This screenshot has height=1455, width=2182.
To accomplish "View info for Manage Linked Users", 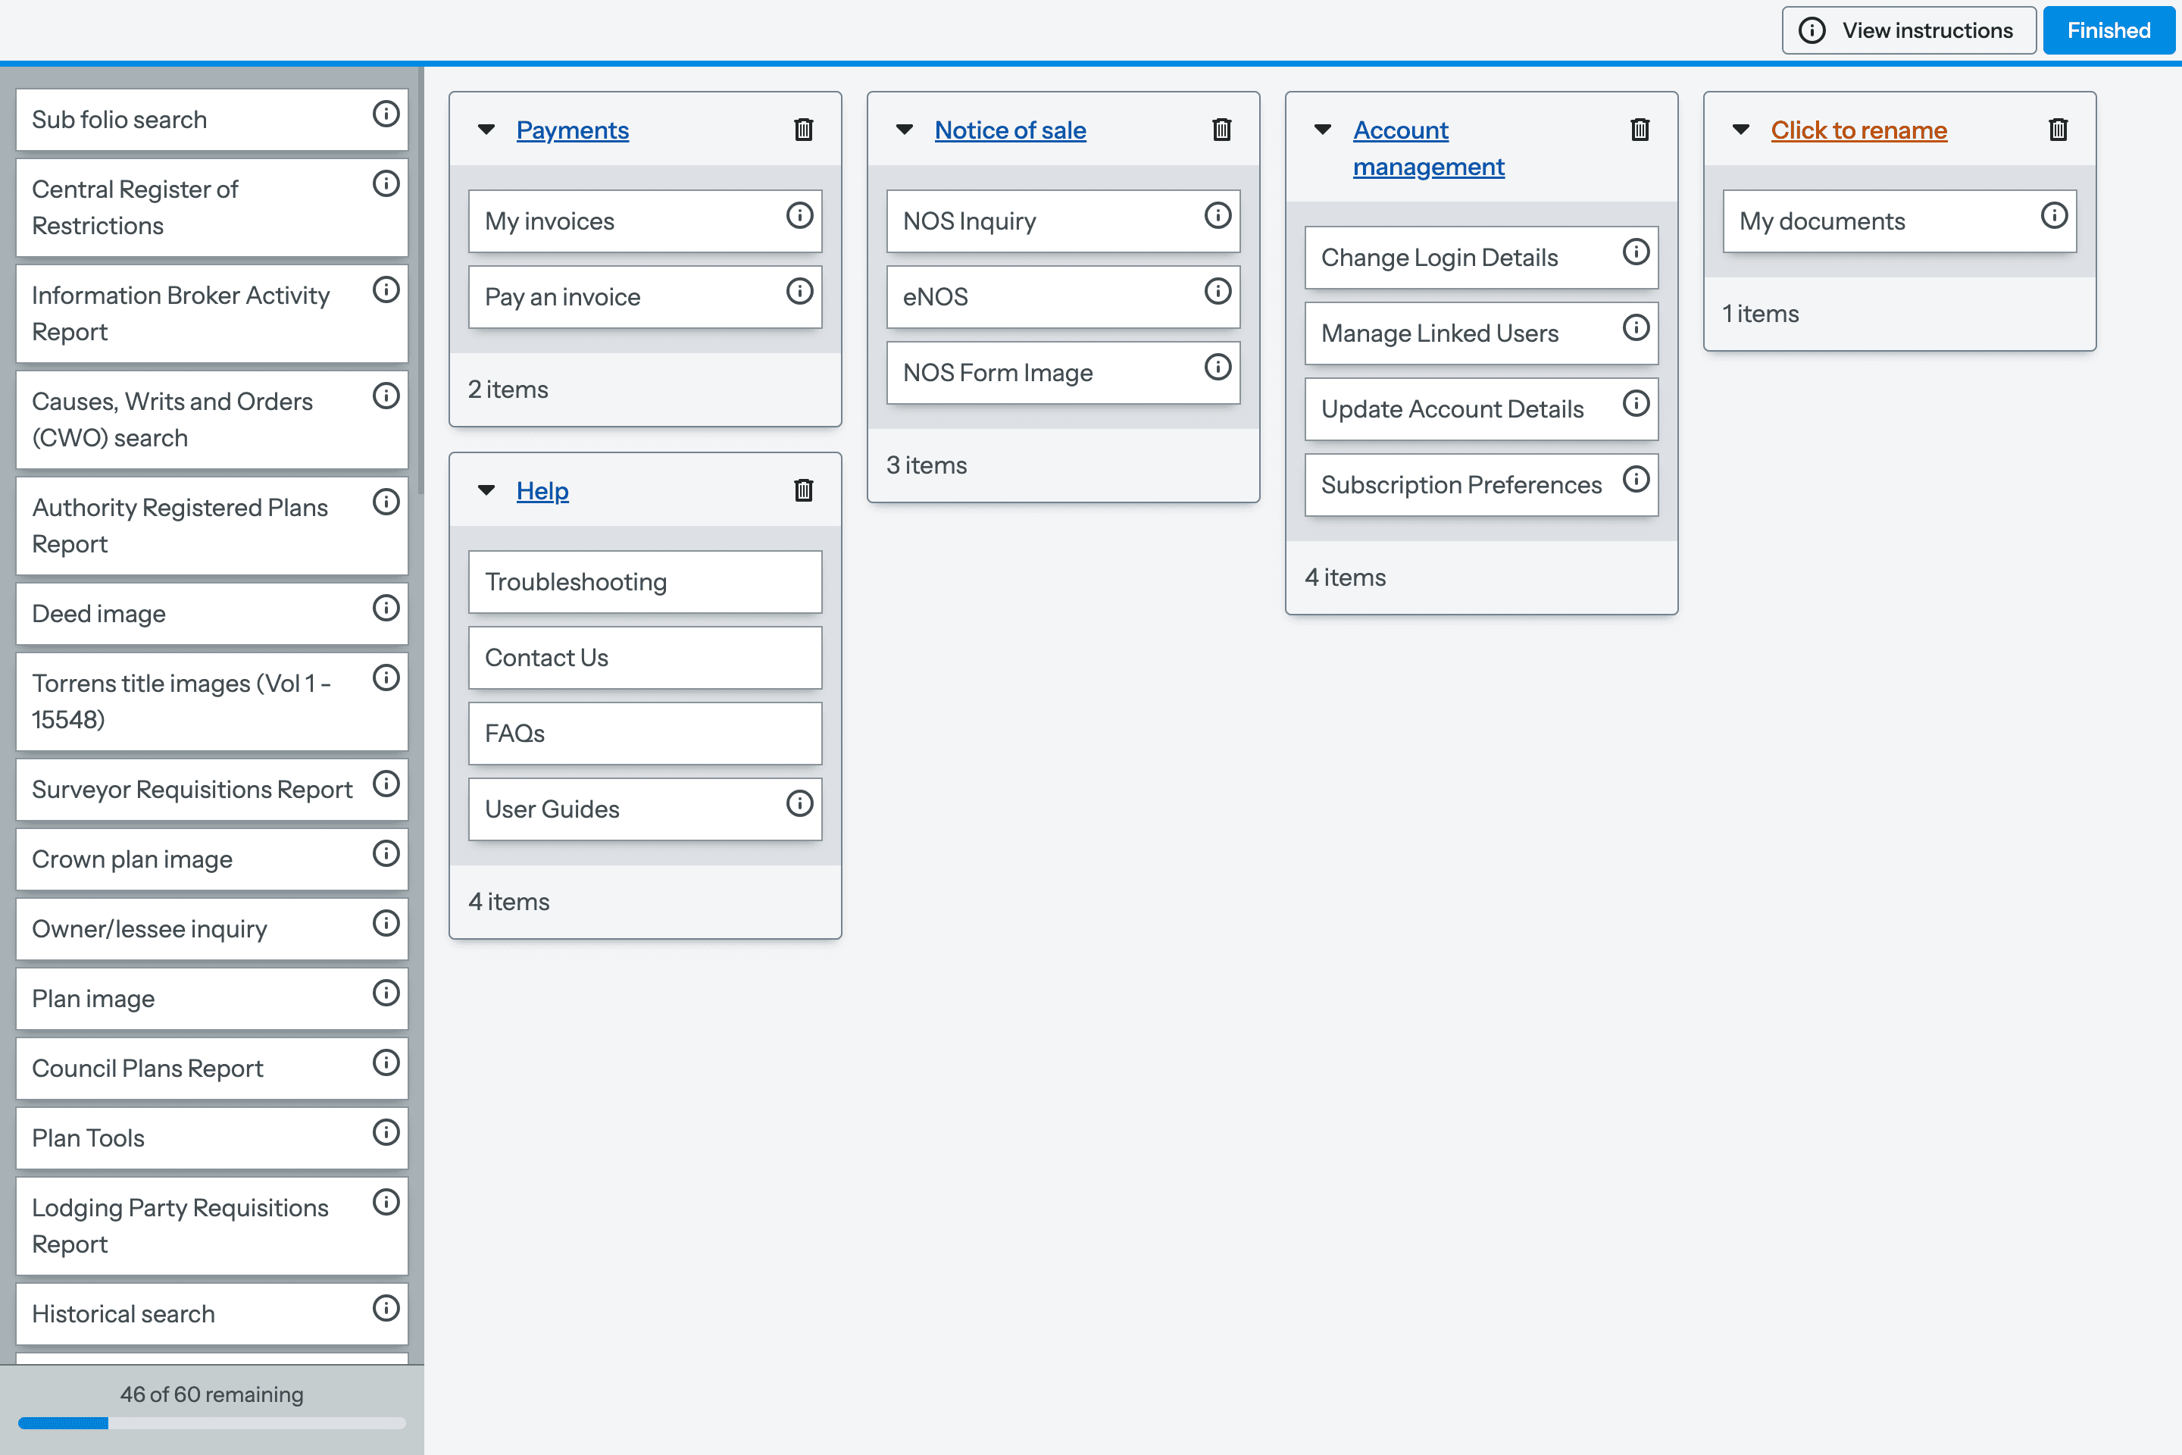I will click(1636, 327).
